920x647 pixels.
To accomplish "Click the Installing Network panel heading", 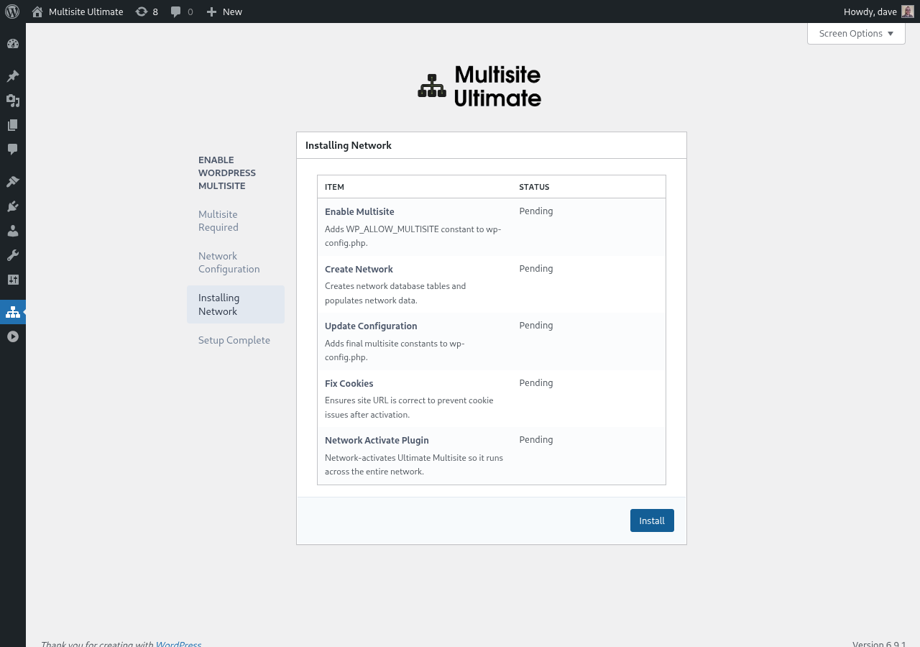I will [349, 145].
